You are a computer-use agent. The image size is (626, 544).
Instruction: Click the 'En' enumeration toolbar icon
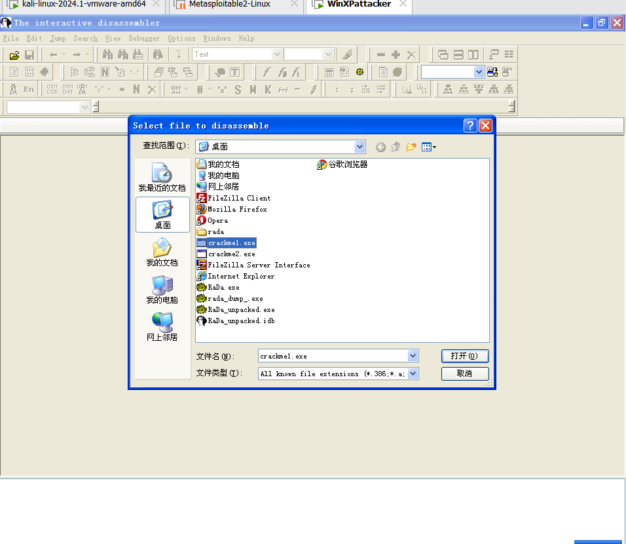tap(28, 89)
